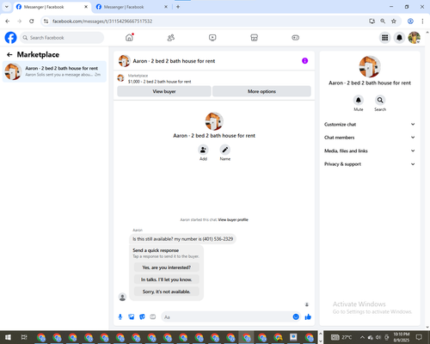Image resolution: width=430 pixels, height=344 pixels.
Task: Go back with the Marketplace arrow
Action: pyautogui.click(x=9, y=54)
